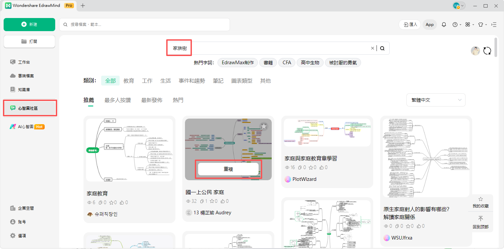Select the 教育 category filter
Viewport: 504px width, 249px height.
click(x=128, y=81)
